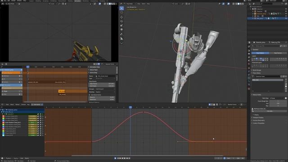
Task: Click the filter funnel icon in Outliner header
Action: pyautogui.click(x=282, y=4)
